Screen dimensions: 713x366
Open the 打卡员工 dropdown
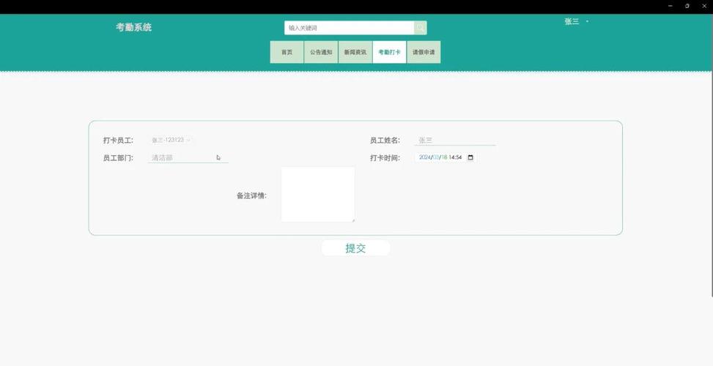pyautogui.click(x=171, y=140)
